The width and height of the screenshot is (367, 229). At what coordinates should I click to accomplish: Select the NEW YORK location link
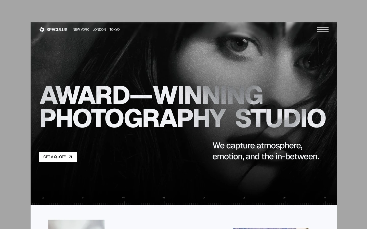point(81,30)
